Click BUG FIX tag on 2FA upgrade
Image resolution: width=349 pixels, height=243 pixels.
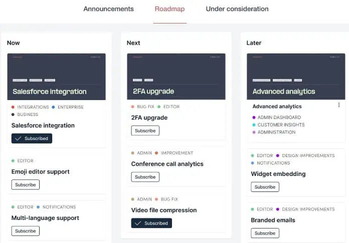pyautogui.click(x=143, y=106)
